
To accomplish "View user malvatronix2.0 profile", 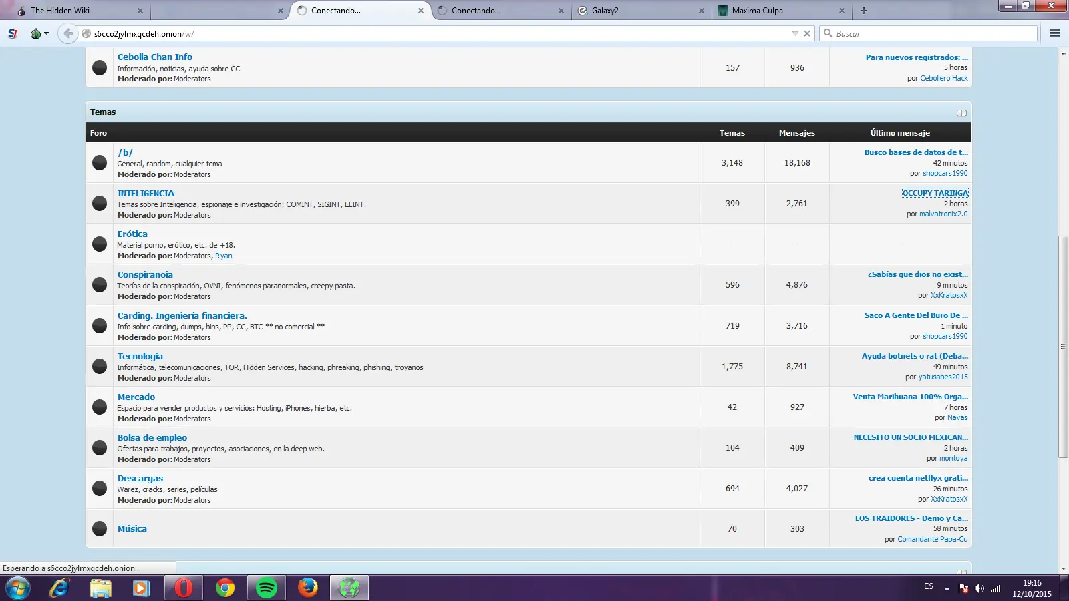I will 943,214.
